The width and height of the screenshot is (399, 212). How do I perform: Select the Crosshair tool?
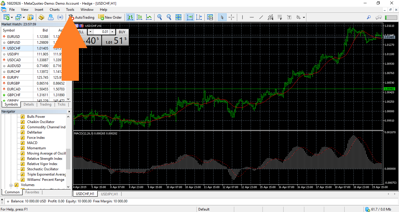click(x=231, y=17)
